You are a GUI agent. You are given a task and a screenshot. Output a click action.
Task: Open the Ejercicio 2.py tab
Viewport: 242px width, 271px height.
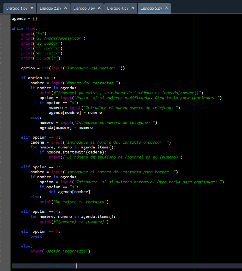tap(51, 8)
